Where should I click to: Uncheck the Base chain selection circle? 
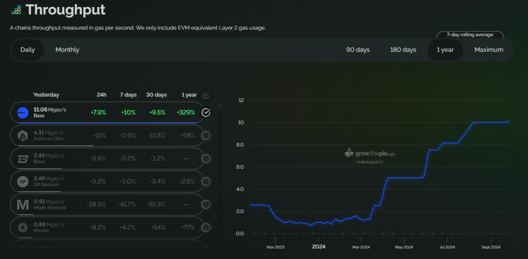206,113
